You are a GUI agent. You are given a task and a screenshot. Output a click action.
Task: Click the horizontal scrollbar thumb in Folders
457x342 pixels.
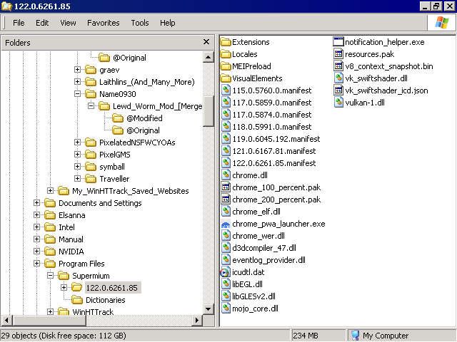coord(49,320)
